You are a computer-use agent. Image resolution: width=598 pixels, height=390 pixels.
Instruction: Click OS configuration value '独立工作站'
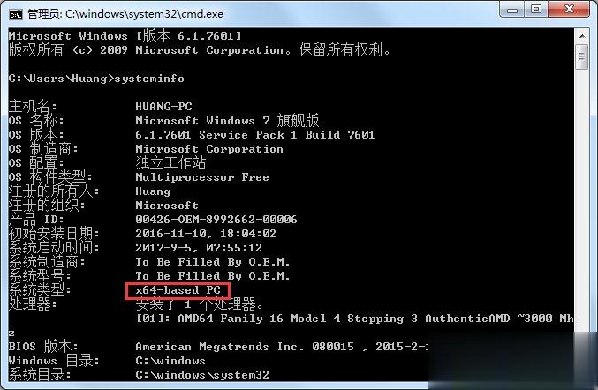pos(170,162)
